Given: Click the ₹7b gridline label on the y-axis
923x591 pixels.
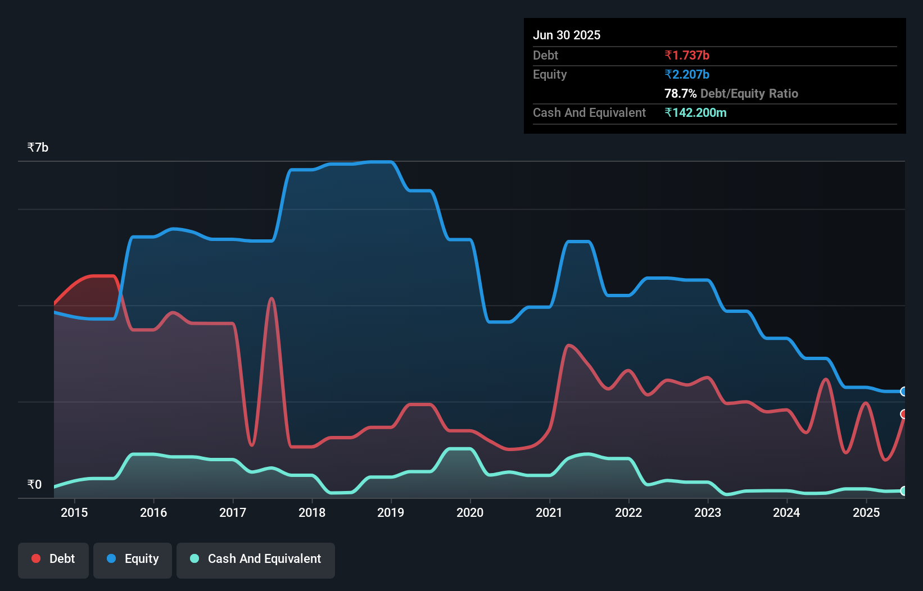Looking at the screenshot, I should point(37,147).
